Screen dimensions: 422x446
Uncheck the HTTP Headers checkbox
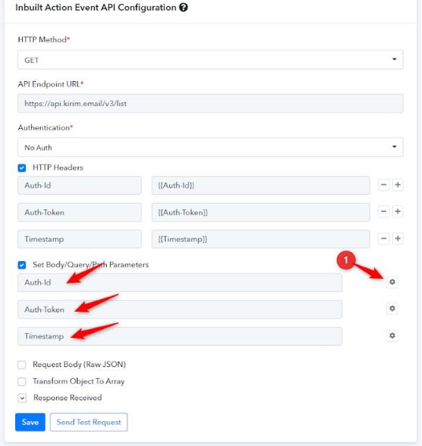22,168
